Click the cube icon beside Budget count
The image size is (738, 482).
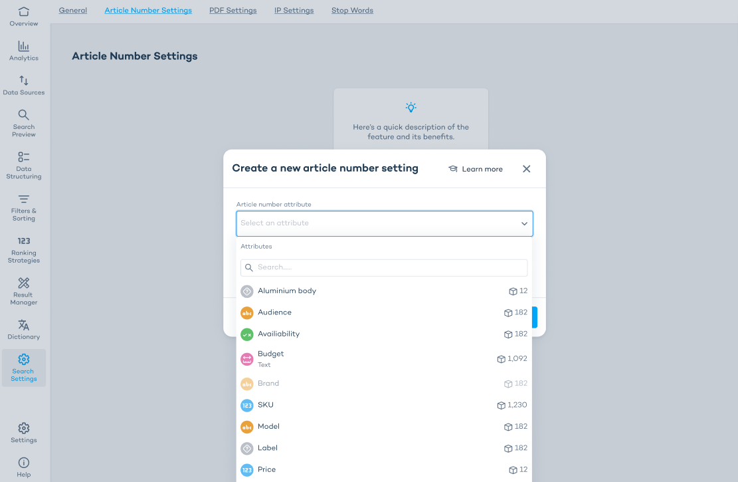[x=501, y=359]
